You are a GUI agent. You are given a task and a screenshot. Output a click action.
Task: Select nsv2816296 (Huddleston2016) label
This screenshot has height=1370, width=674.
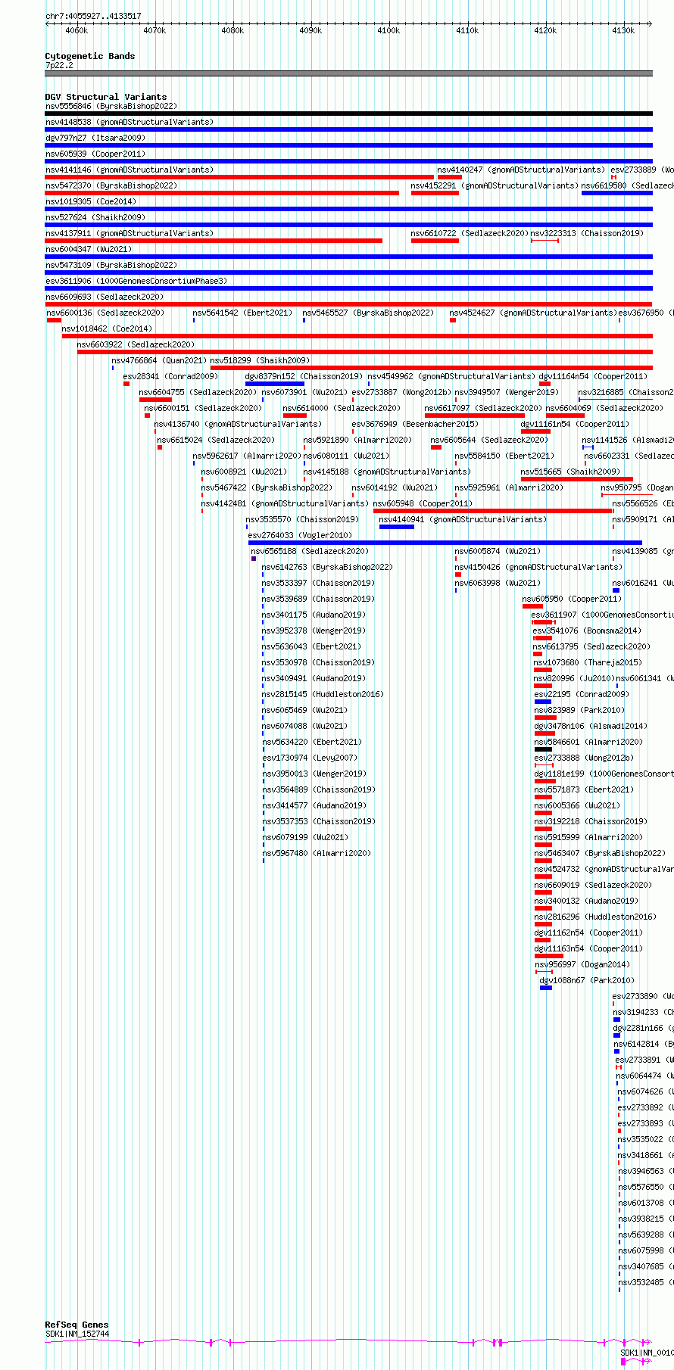point(595,917)
